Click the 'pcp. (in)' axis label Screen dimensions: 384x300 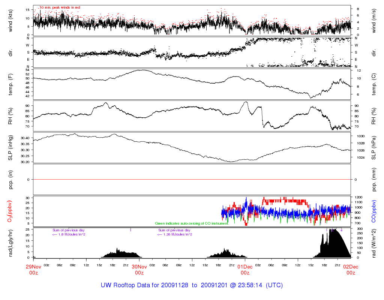10,180
